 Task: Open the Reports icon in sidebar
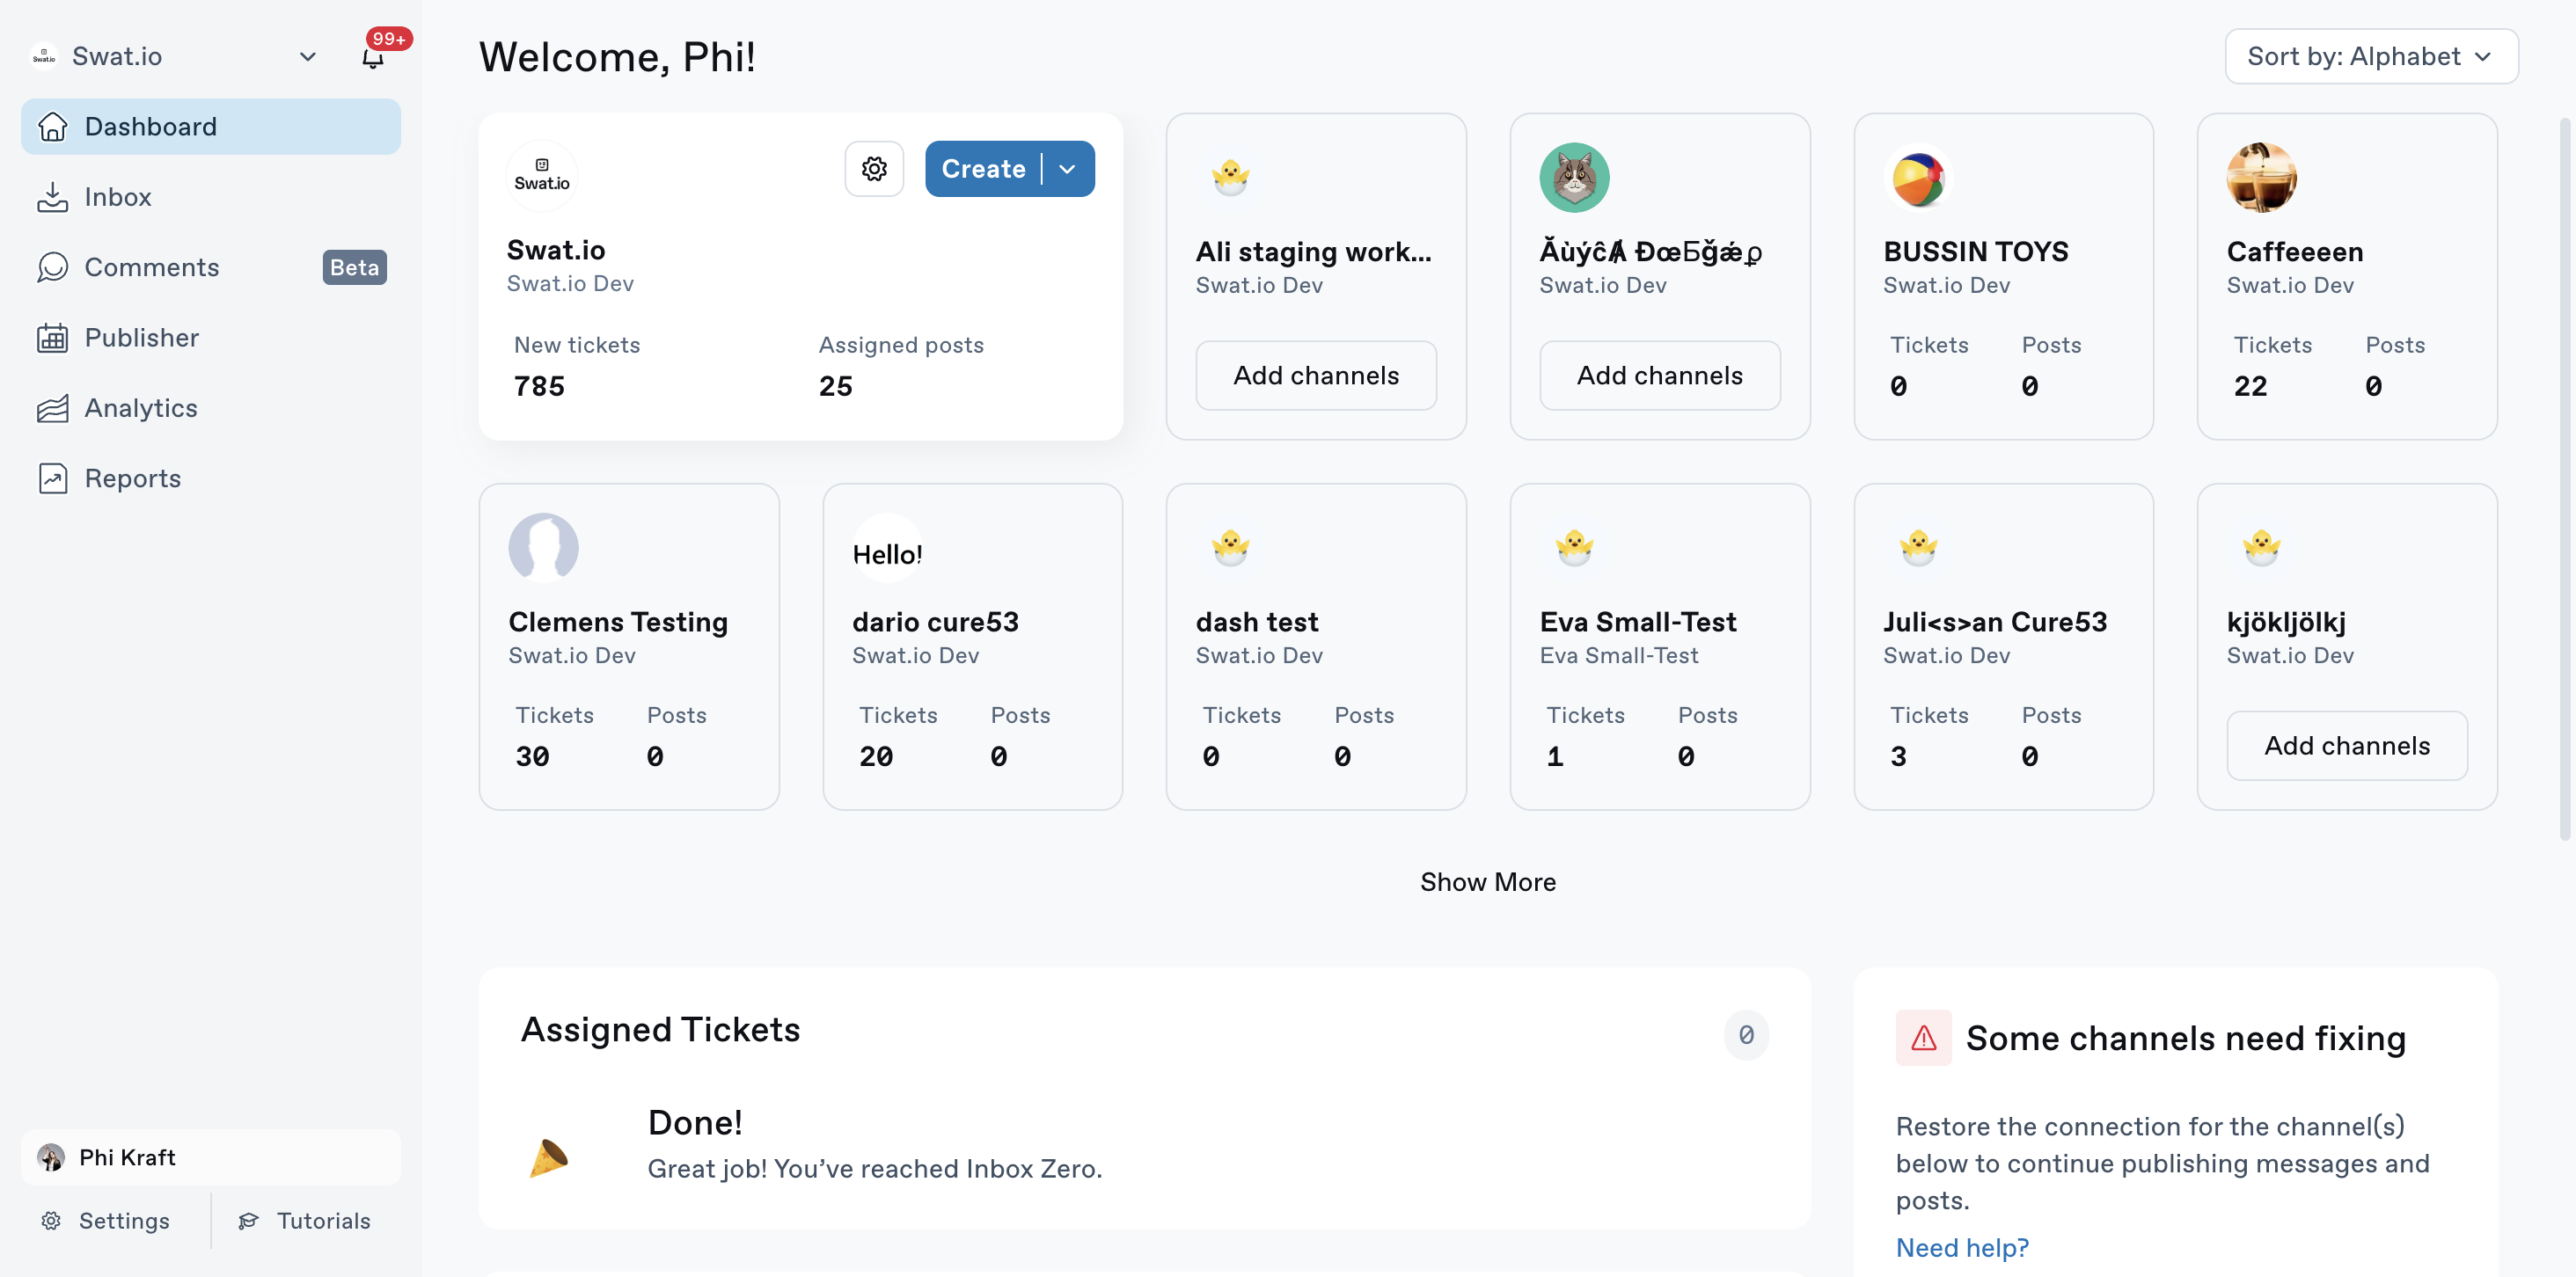[52, 478]
